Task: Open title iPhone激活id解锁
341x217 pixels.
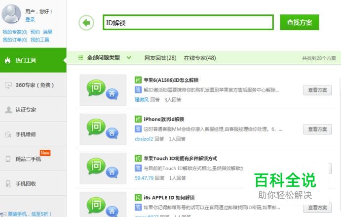Action: (164, 119)
